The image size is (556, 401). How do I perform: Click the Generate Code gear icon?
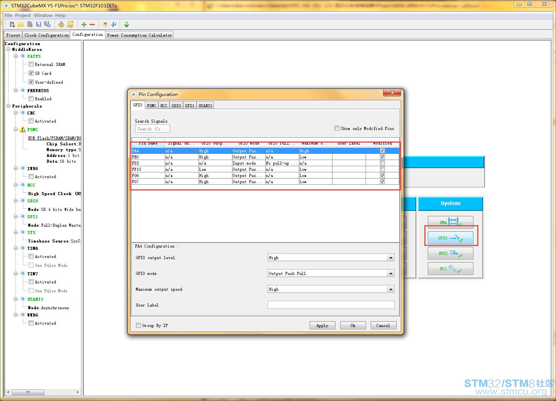point(61,24)
